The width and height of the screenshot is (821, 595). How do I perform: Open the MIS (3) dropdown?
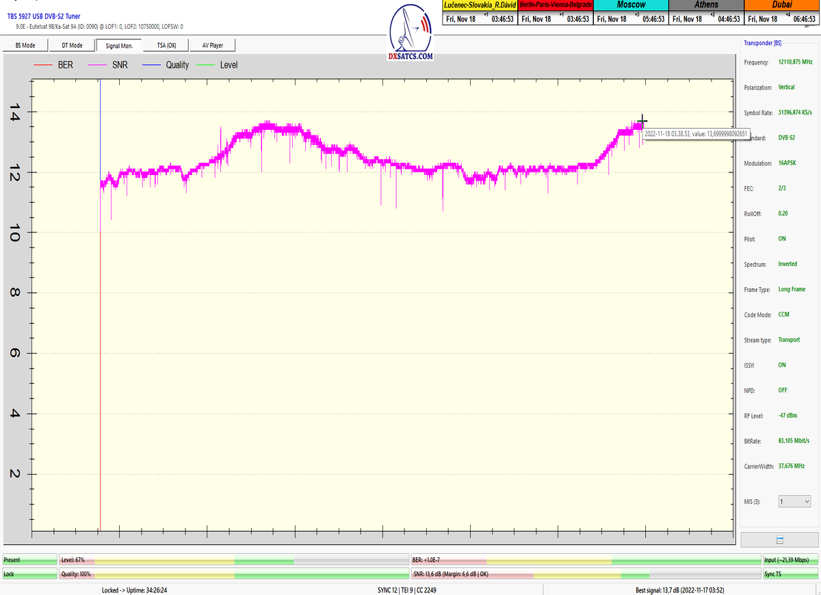coord(794,501)
